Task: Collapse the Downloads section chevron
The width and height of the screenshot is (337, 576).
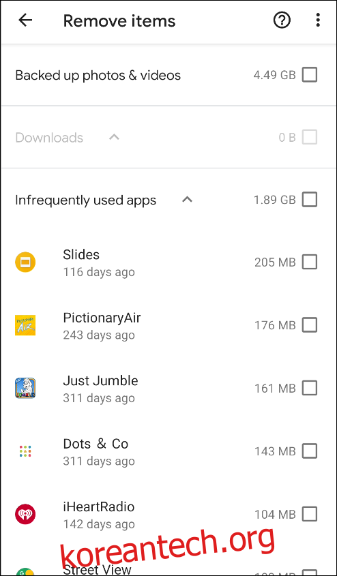Action: [115, 138]
